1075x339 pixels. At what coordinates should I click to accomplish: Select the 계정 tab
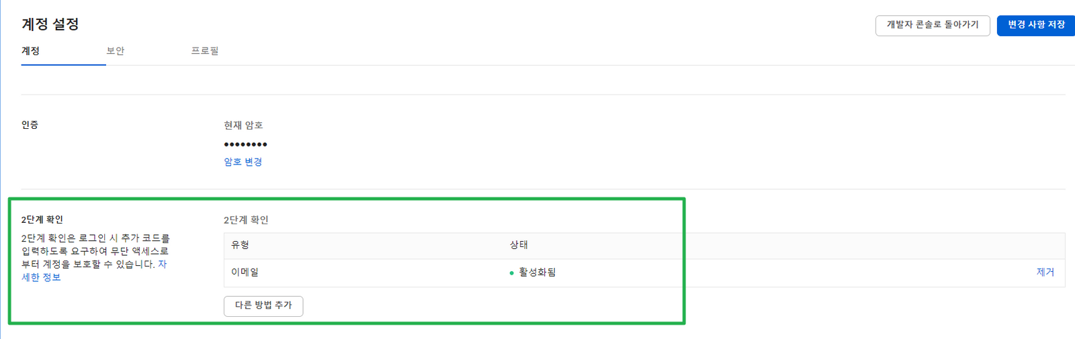point(30,51)
